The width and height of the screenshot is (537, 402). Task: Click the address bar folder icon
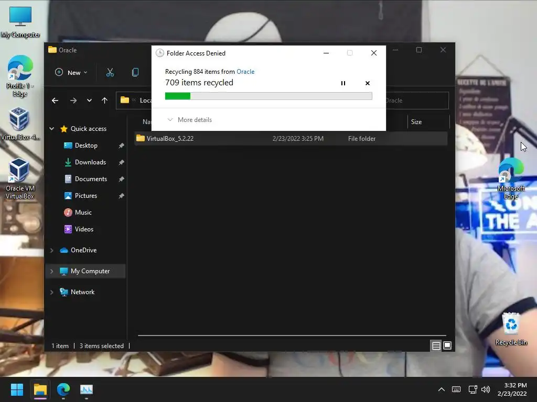pos(125,100)
